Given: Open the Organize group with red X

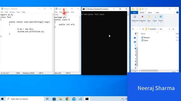Looking at the screenshot, I should coord(142,19).
